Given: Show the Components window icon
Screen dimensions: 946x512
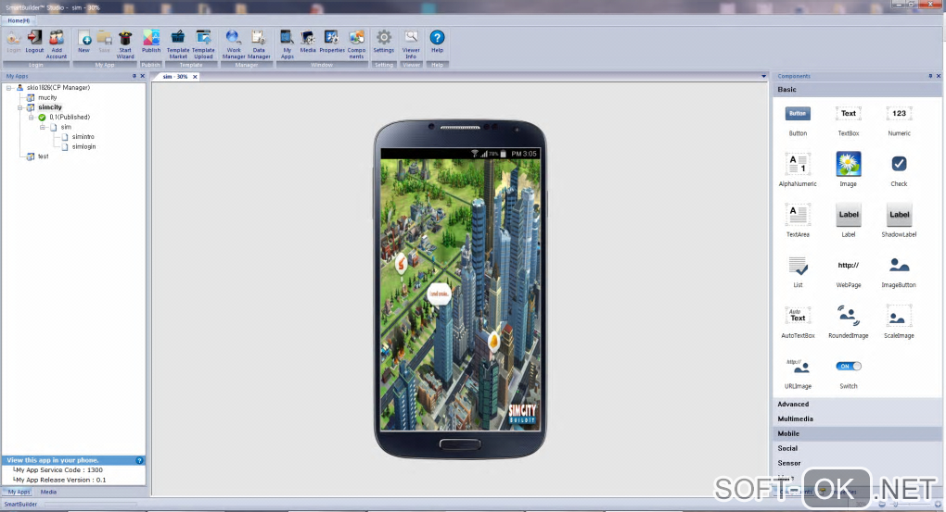Looking at the screenshot, I should tap(356, 44).
